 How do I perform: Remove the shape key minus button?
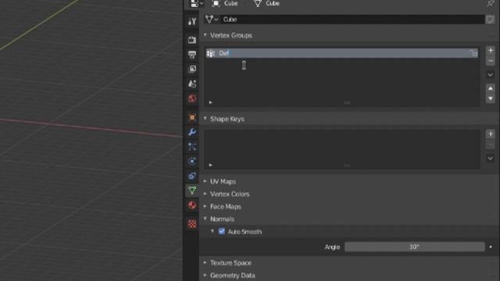(x=491, y=144)
